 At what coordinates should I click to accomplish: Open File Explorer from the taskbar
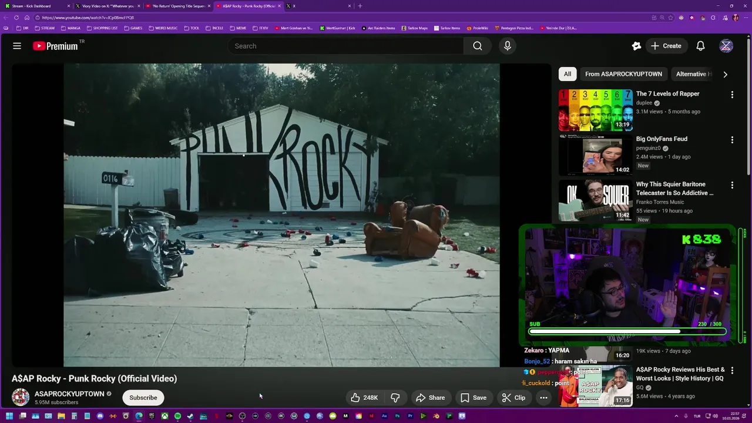(x=61, y=416)
